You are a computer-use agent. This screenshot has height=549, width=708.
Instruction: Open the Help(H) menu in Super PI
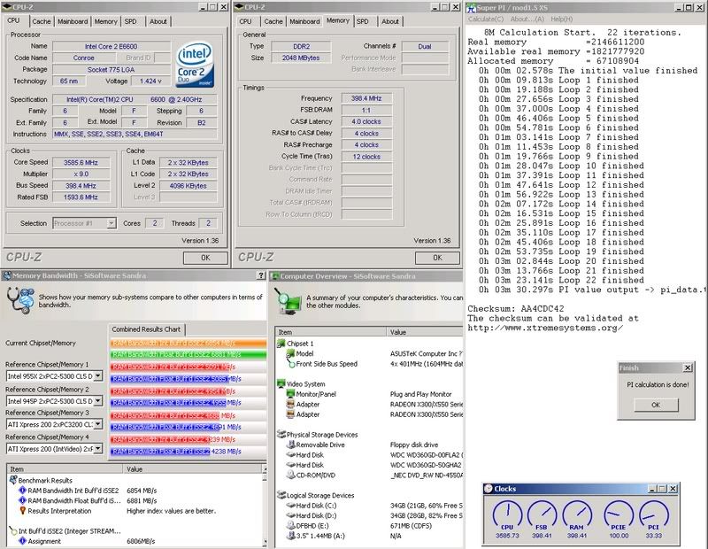(x=561, y=19)
